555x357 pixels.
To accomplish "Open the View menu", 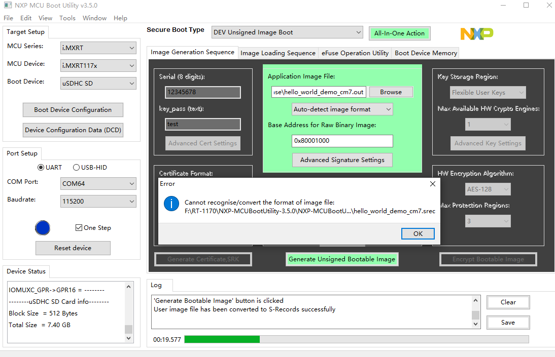I will [45, 18].
